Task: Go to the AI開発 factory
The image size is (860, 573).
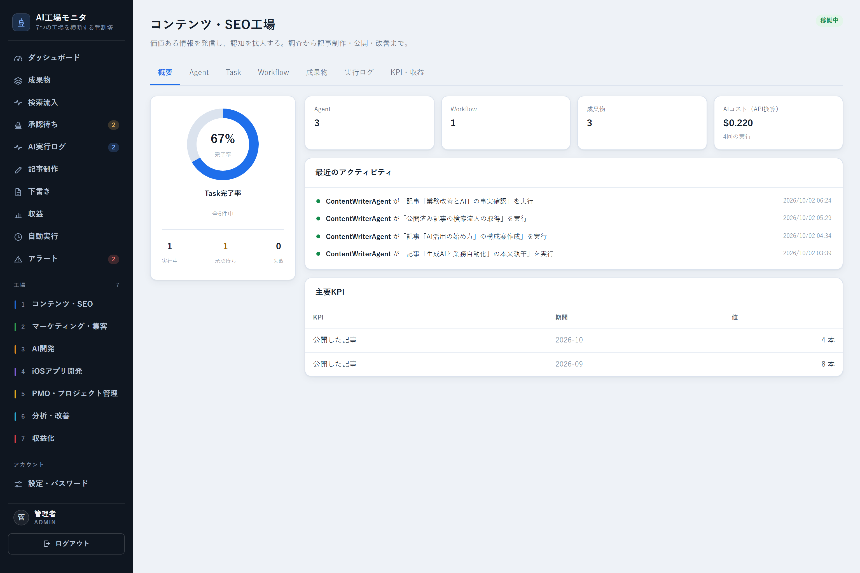Action: [66, 349]
